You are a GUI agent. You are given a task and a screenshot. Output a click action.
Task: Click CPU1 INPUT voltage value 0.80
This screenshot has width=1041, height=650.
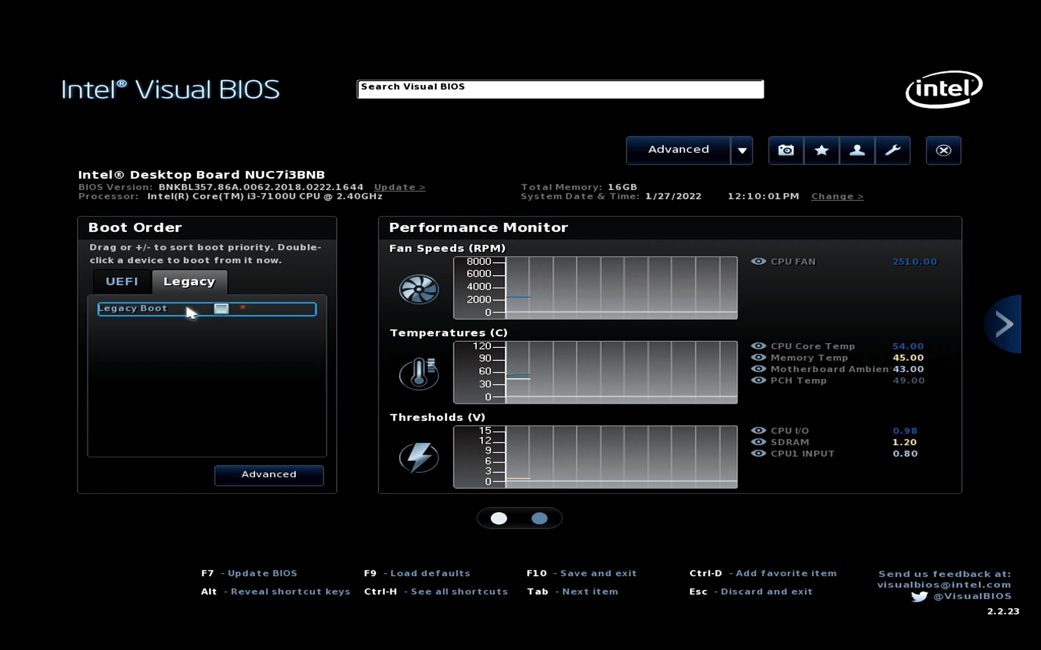905,453
